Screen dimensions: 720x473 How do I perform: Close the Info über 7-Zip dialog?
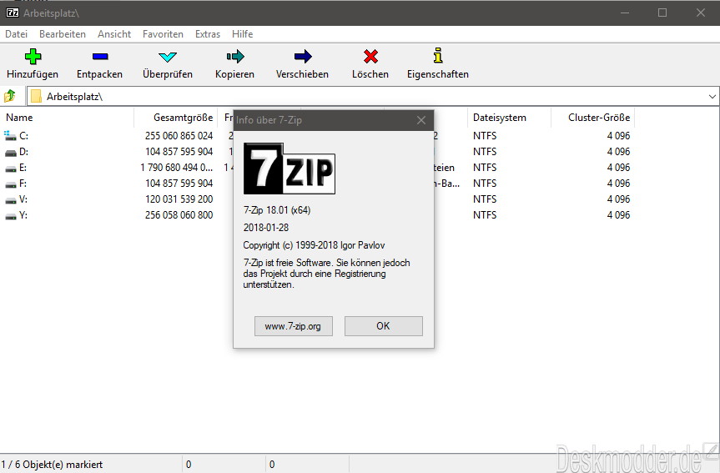pyautogui.click(x=421, y=120)
